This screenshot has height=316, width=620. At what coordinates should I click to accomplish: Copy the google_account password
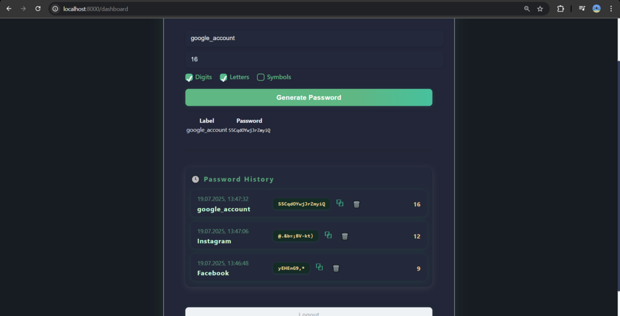point(340,203)
